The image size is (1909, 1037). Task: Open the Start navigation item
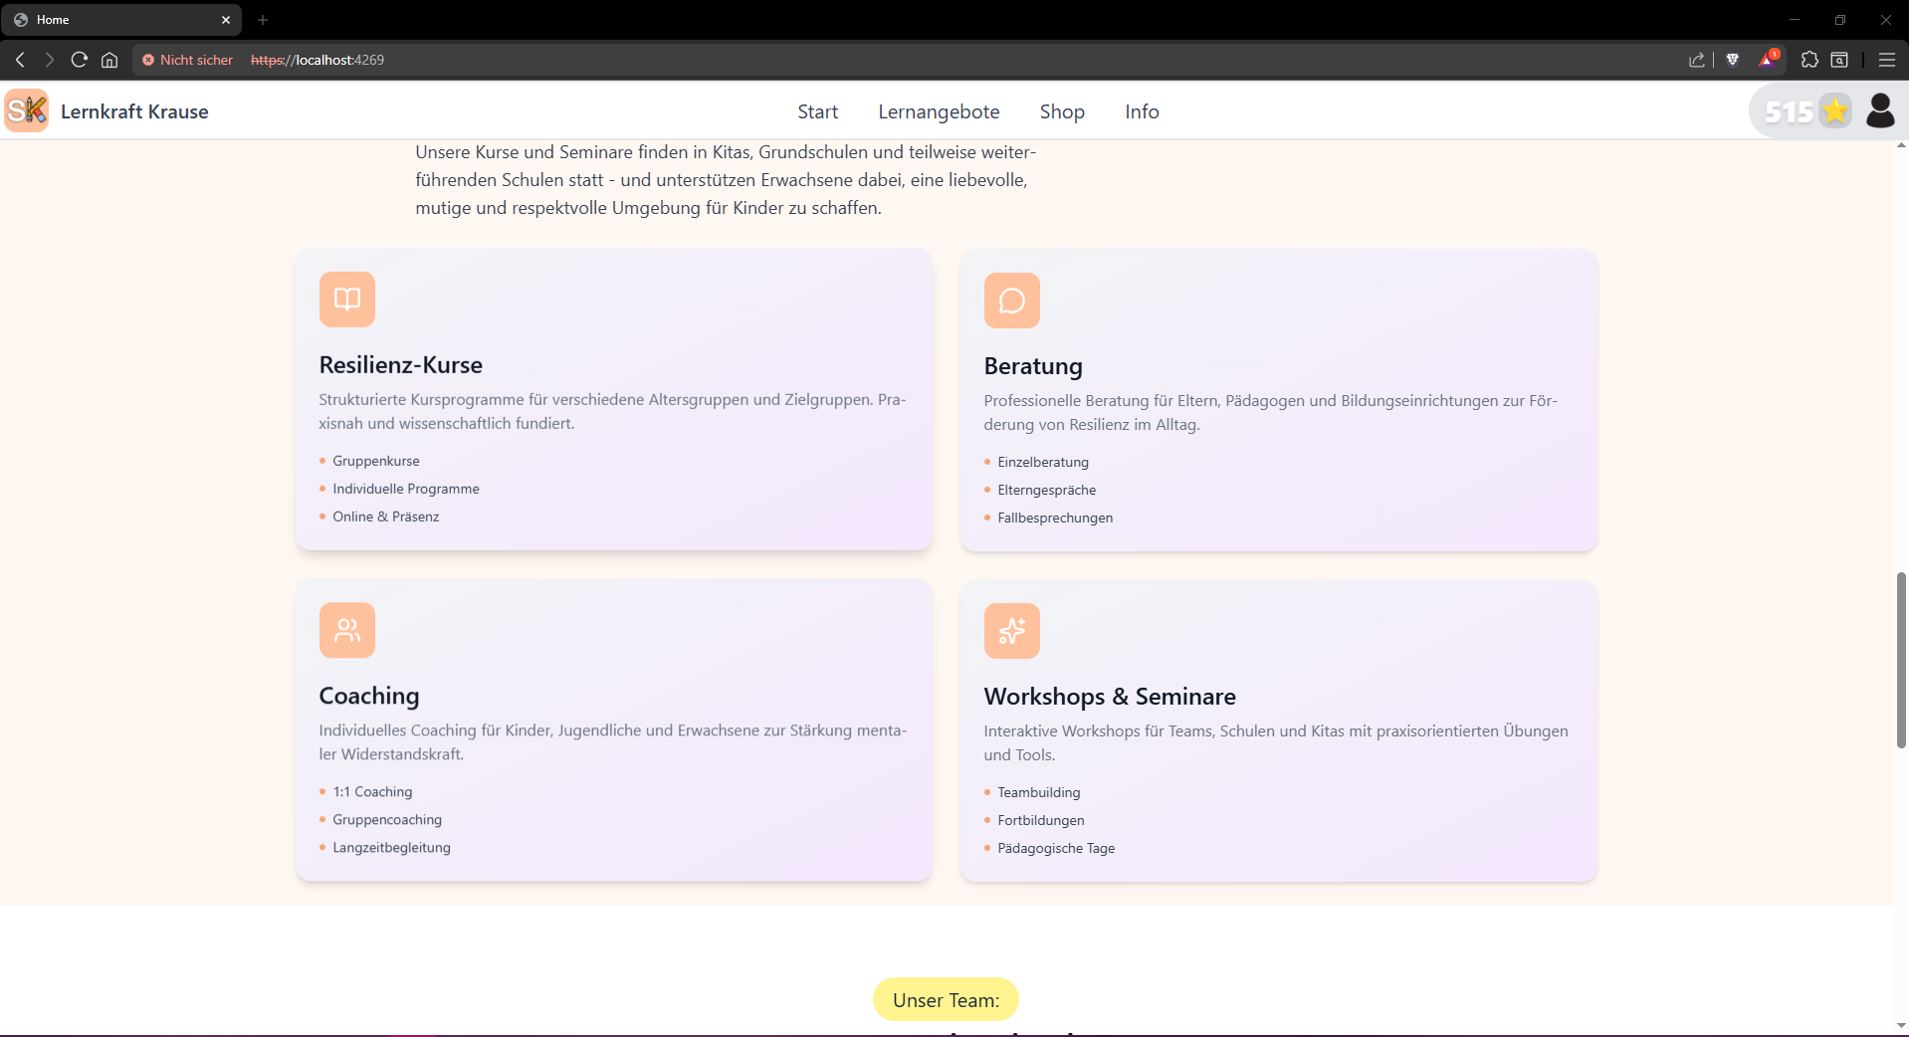[x=817, y=111]
